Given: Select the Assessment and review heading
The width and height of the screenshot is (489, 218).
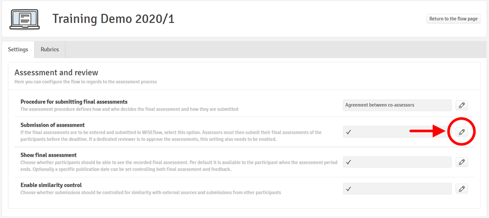Looking at the screenshot, I should tap(56, 72).
